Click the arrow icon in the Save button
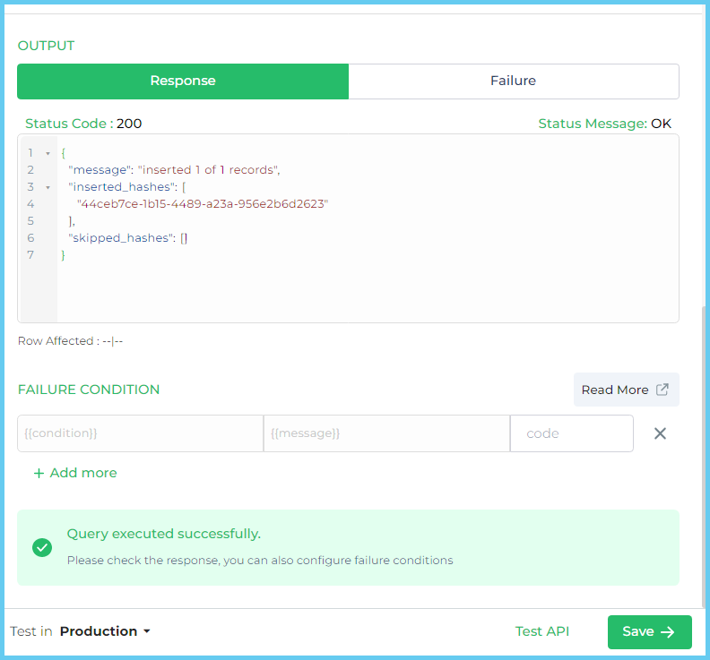Image resolution: width=710 pixels, height=660 pixels. click(668, 632)
